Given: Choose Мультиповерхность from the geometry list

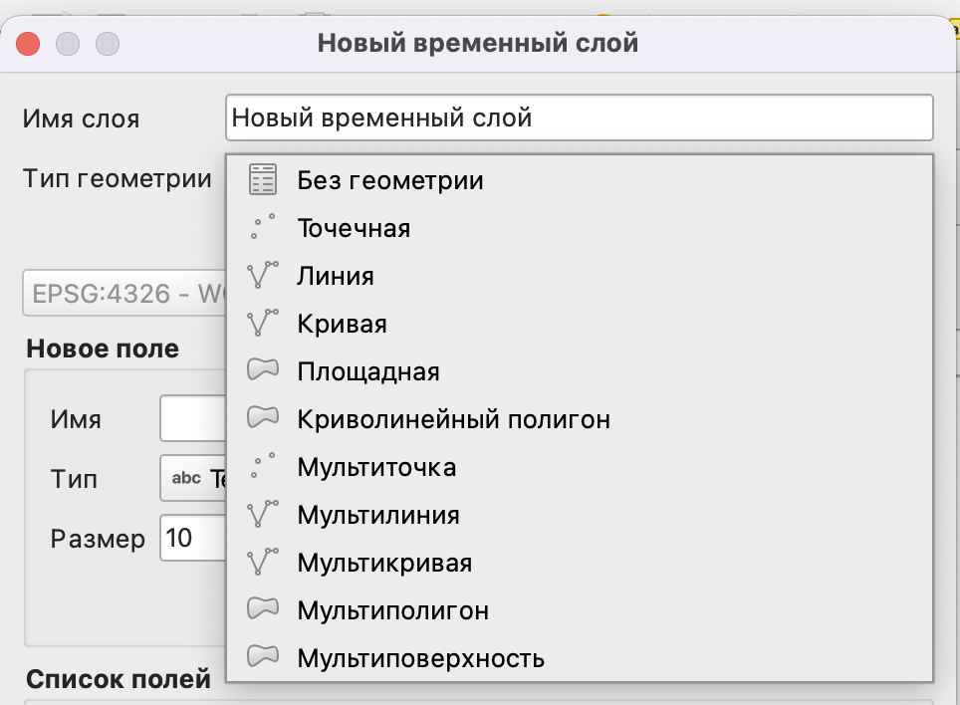Looking at the screenshot, I should pyautogui.click(x=420, y=658).
